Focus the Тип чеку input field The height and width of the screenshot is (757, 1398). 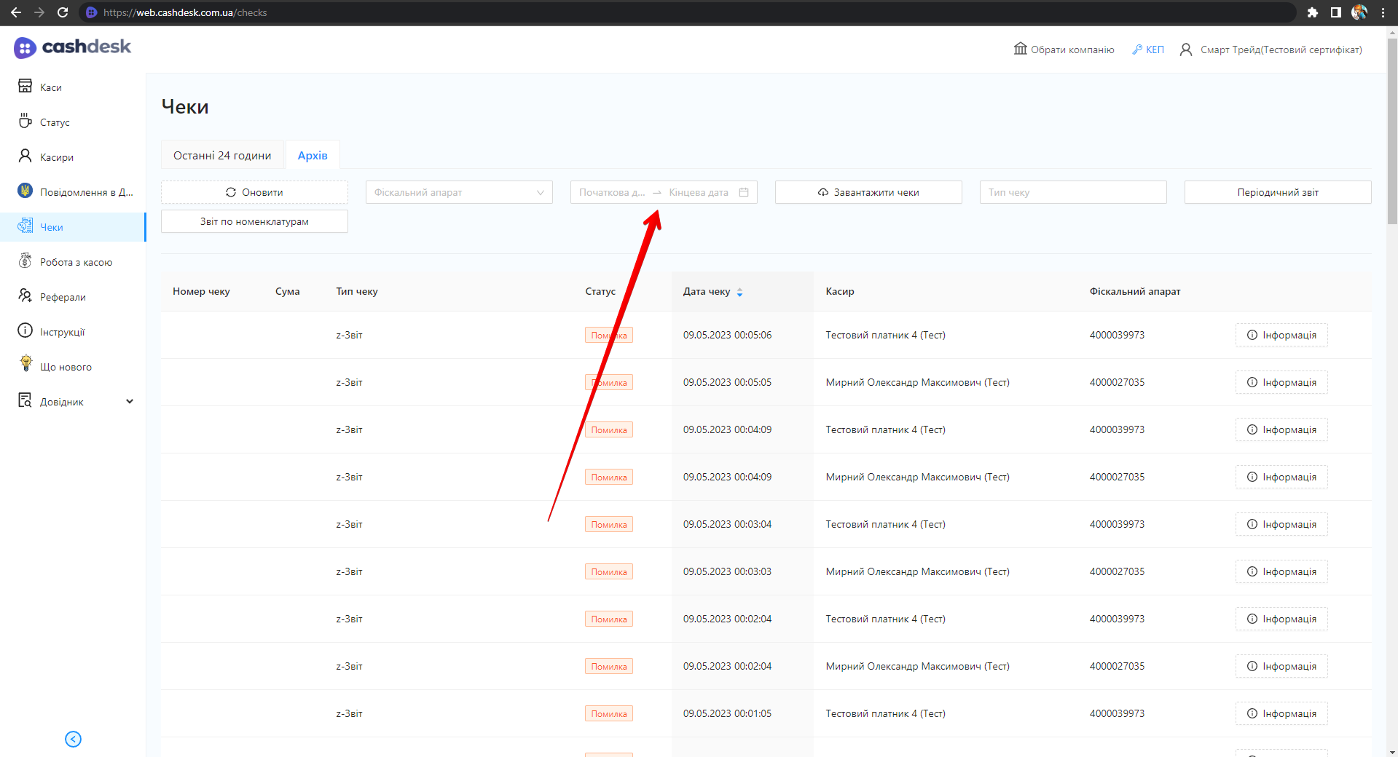point(1072,192)
